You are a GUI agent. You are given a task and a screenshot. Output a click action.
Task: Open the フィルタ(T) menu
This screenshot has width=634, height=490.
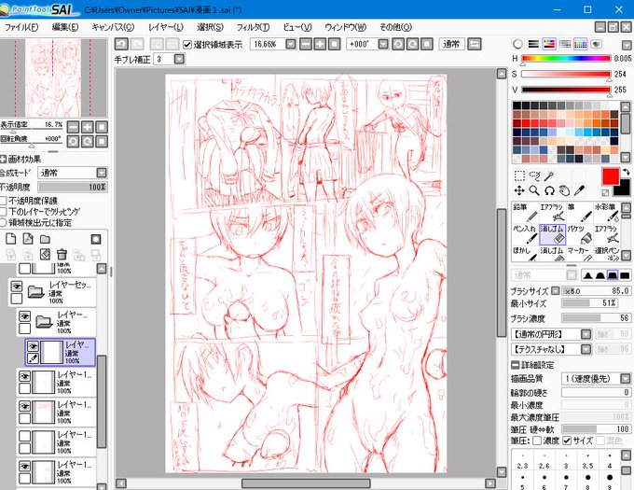[253, 27]
